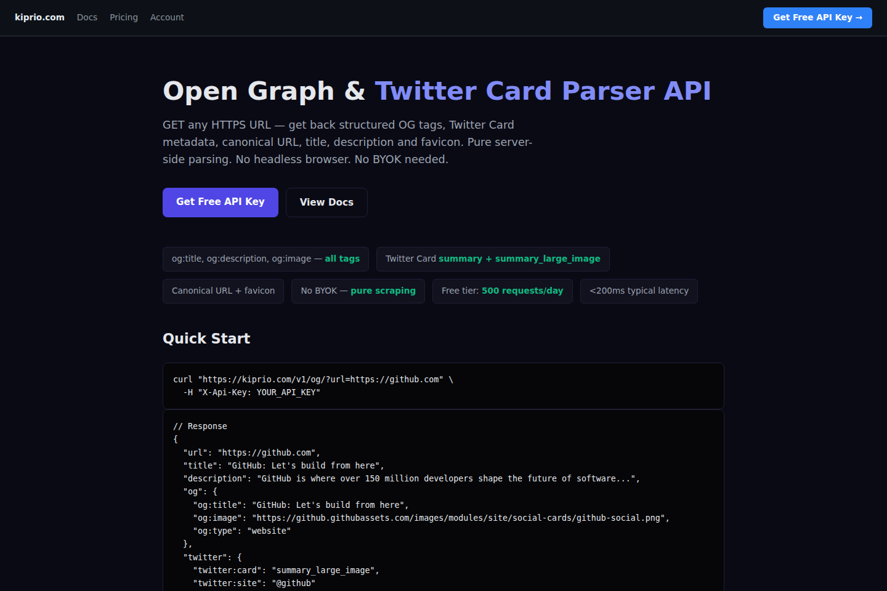
Task: Open the Account navigation link
Action: click(167, 17)
